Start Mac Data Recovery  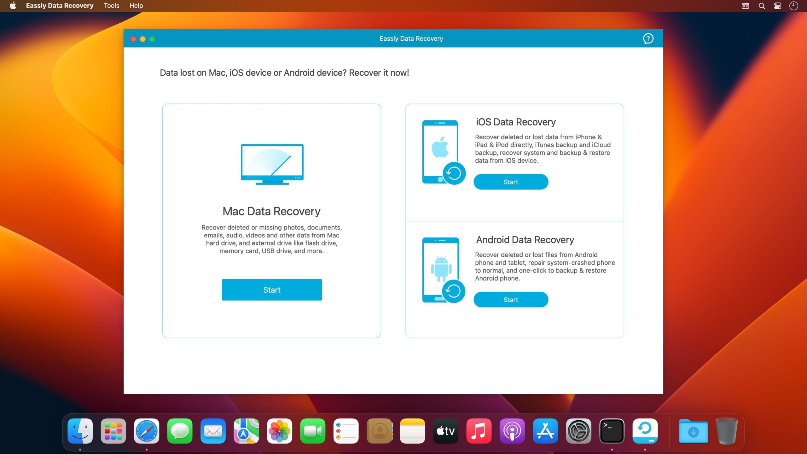coord(272,290)
